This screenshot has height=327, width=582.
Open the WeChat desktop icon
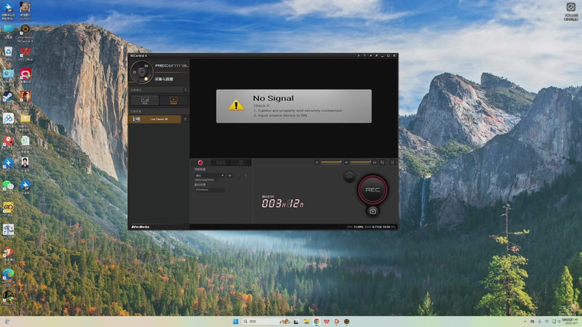[8, 186]
